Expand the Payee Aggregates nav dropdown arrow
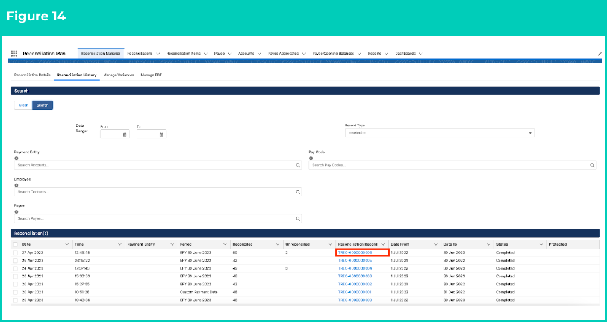The height and width of the screenshot is (322, 607). coord(304,54)
